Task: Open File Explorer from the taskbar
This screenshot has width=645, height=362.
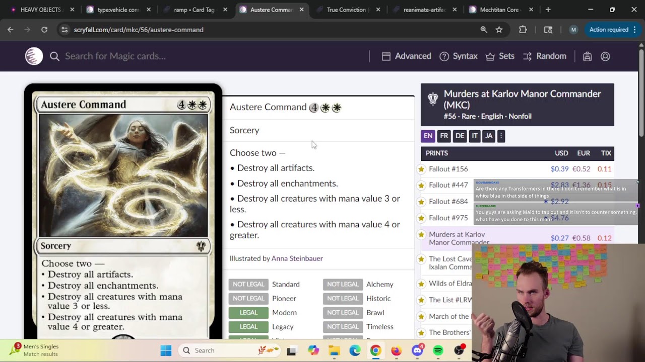Action: tap(334, 350)
